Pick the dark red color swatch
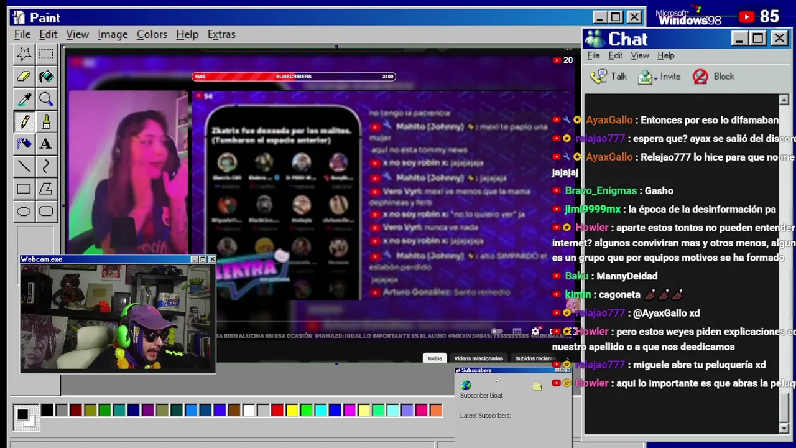The height and width of the screenshot is (448, 796). pyautogui.click(x=76, y=410)
